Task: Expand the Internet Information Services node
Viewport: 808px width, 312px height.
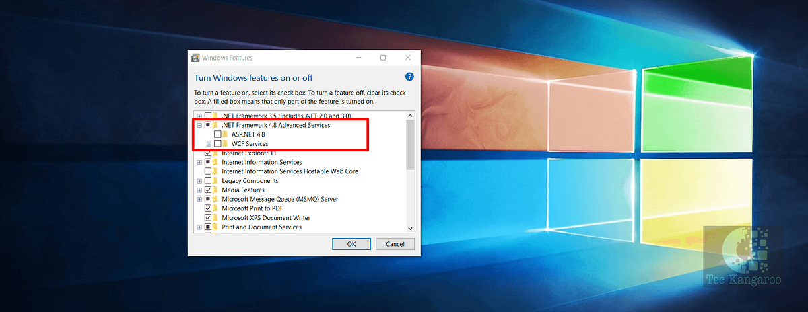Action: click(199, 162)
